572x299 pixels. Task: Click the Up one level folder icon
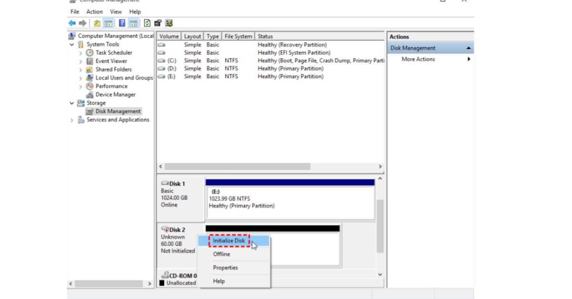coord(97,23)
